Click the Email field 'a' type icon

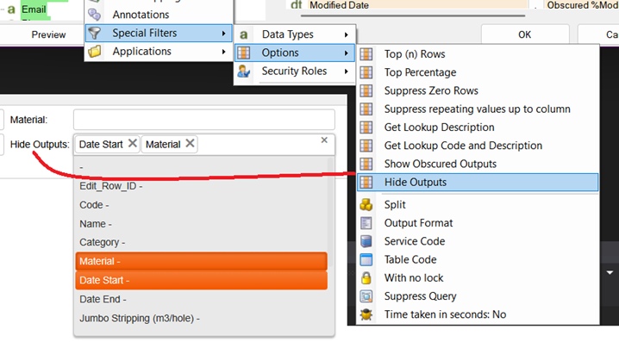click(x=11, y=9)
